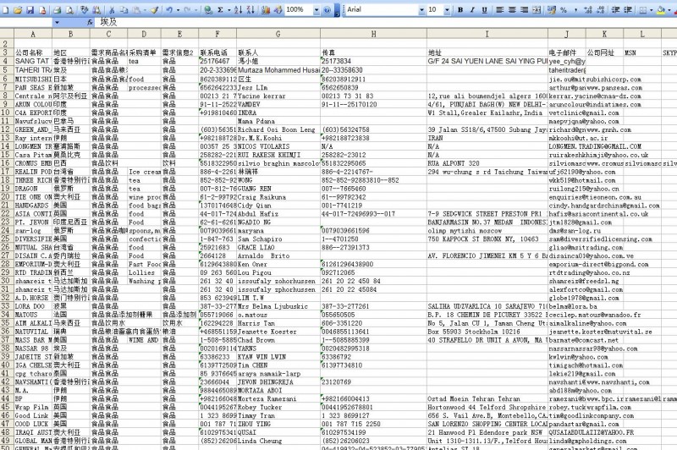Click the cell 'GRACE LIAO'
The height and width of the screenshot is (450, 677).
[278, 247]
